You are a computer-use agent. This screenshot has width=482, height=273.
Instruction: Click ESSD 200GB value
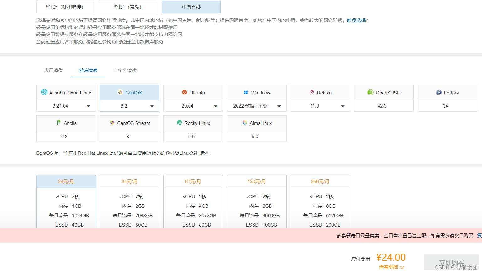[333, 225]
